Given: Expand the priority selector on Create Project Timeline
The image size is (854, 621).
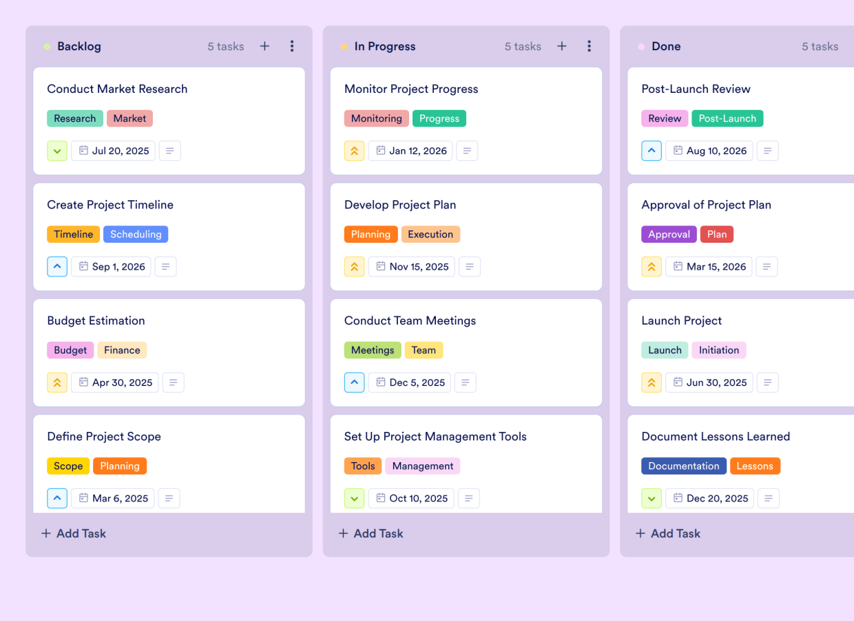Looking at the screenshot, I should (x=57, y=266).
